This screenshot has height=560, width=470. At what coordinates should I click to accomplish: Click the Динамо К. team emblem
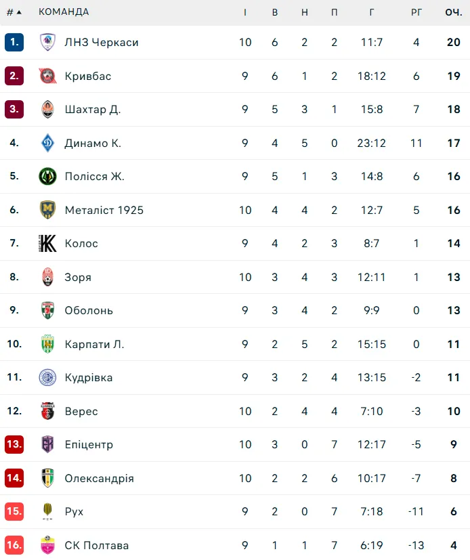pyautogui.click(x=47, y=143)
